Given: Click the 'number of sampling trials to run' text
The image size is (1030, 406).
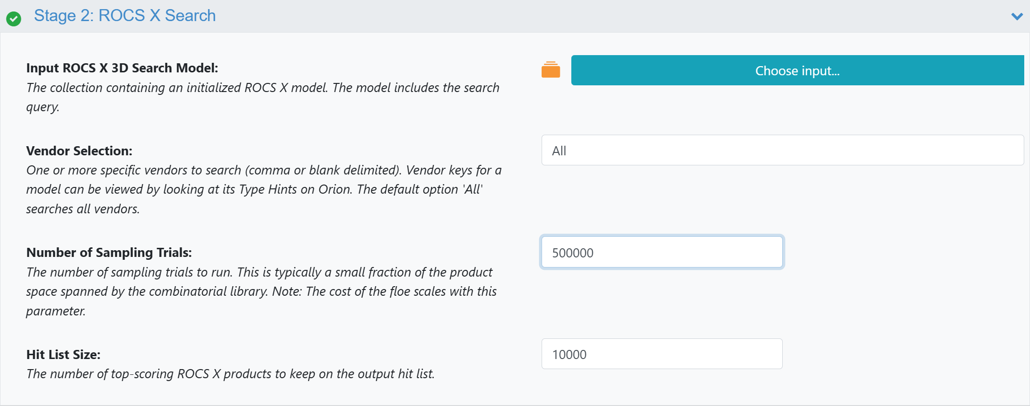Looking at the screenshot, I should pyautogui.click(x=129, y=272).
